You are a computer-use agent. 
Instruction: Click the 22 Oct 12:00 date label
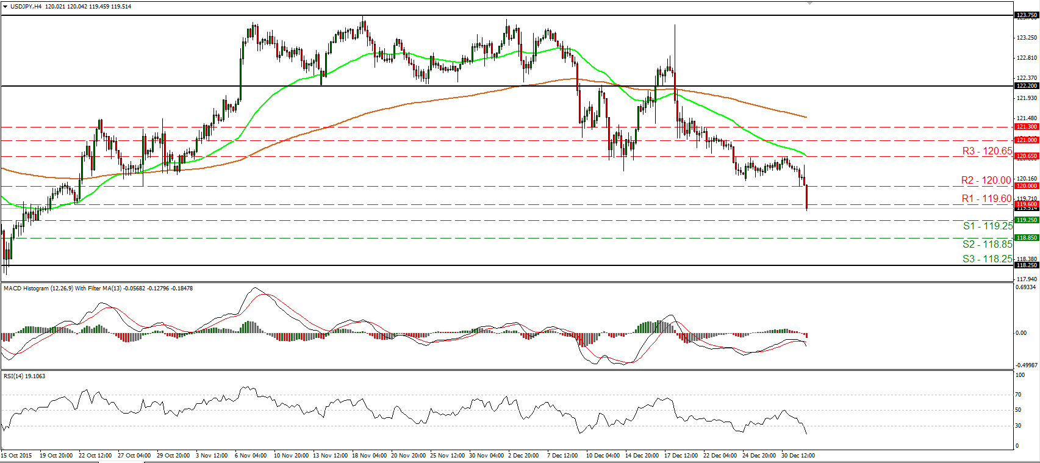(x=95, y=456)
